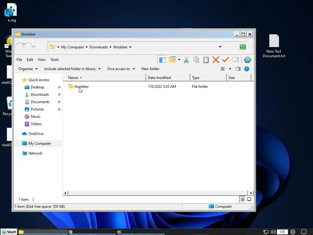The image size is (313, 235).
Task: Open settings gear in system tray
Action: (x=293, y=232)
